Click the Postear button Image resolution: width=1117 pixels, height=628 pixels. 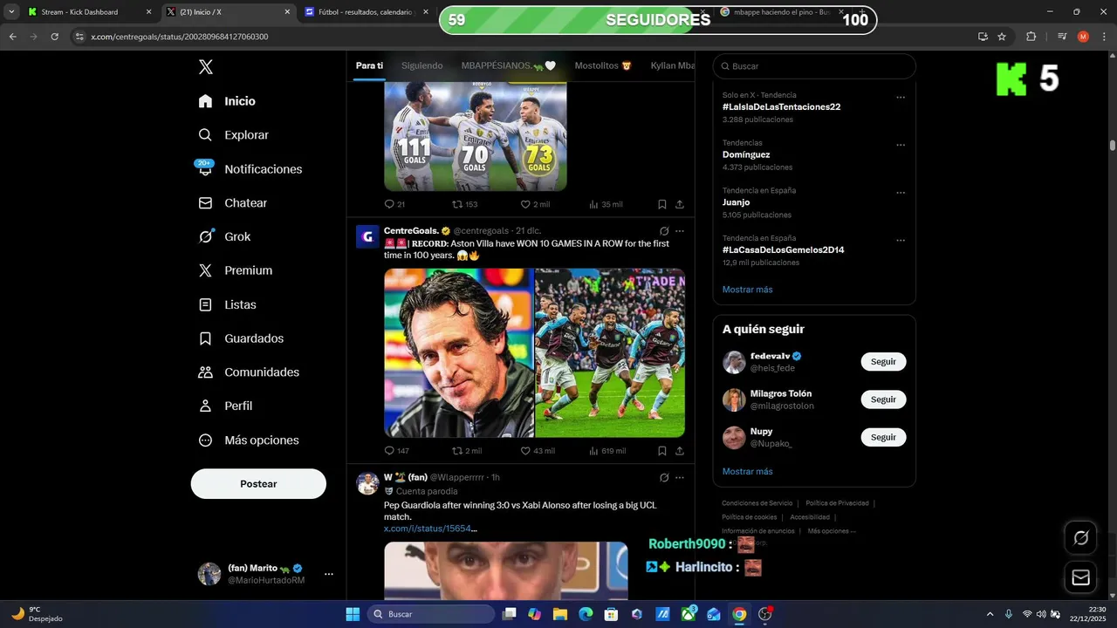tap(258, 484)
